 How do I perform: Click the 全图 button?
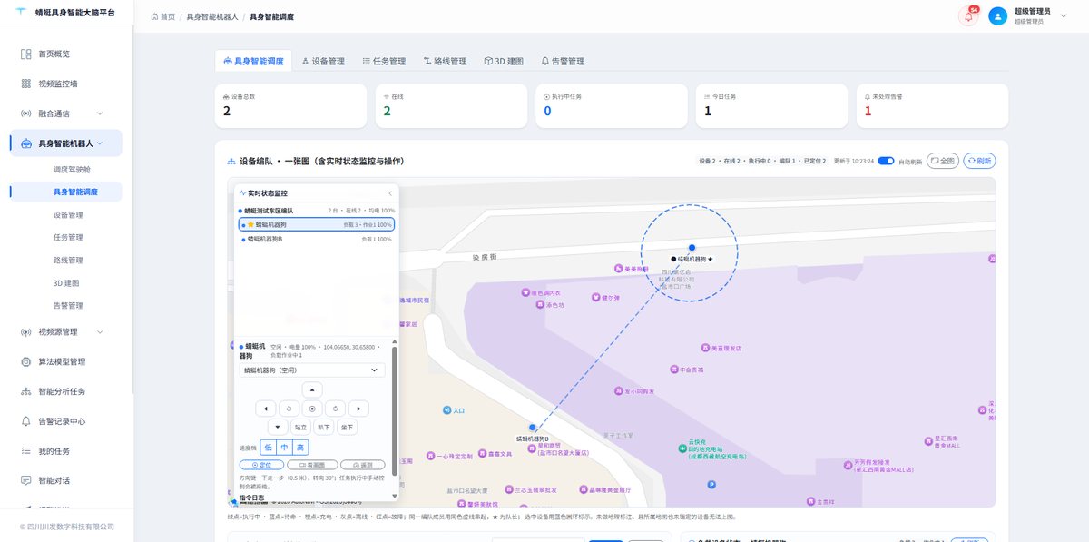(943, 161)
